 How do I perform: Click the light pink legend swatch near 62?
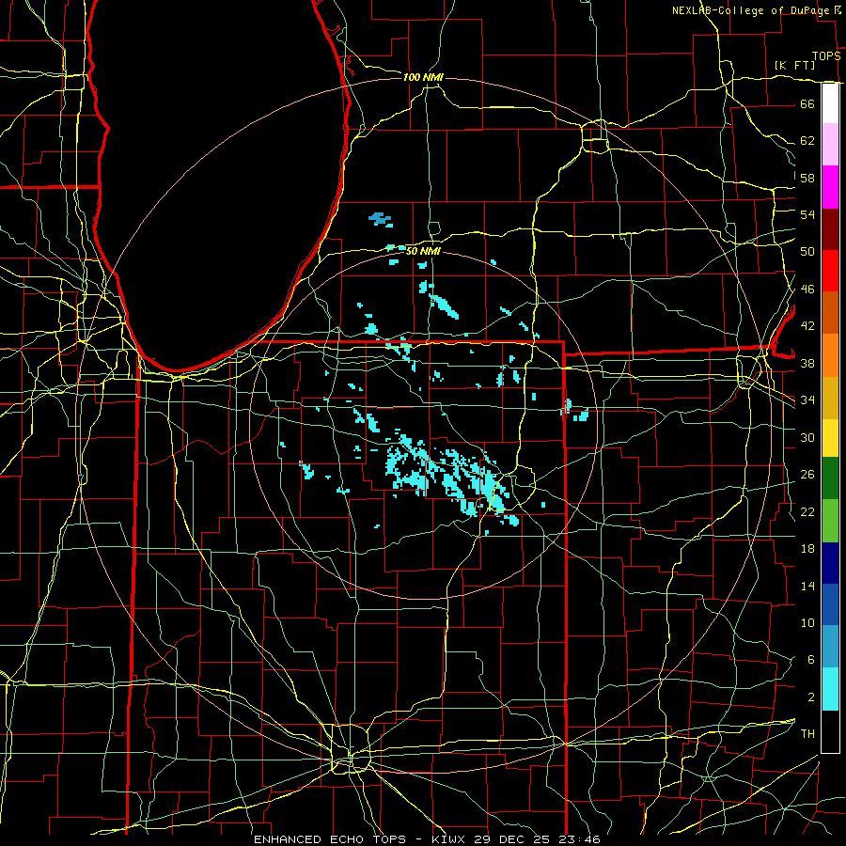[x=830, y=145]
